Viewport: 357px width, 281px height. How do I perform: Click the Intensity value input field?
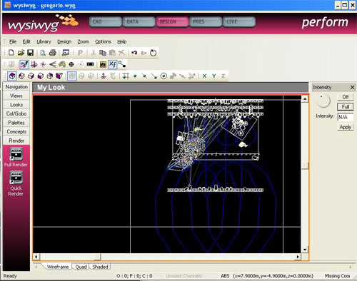pos(346,117)
